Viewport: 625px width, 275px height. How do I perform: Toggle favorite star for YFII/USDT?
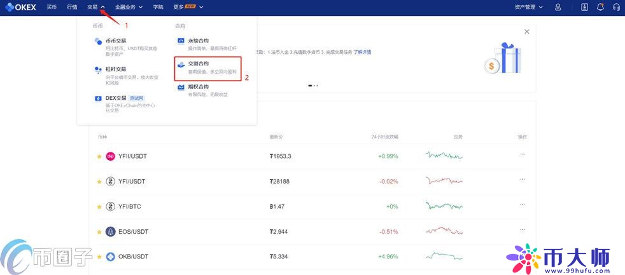[99, 156]
